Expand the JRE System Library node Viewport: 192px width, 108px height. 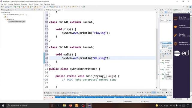pos(3,15)
